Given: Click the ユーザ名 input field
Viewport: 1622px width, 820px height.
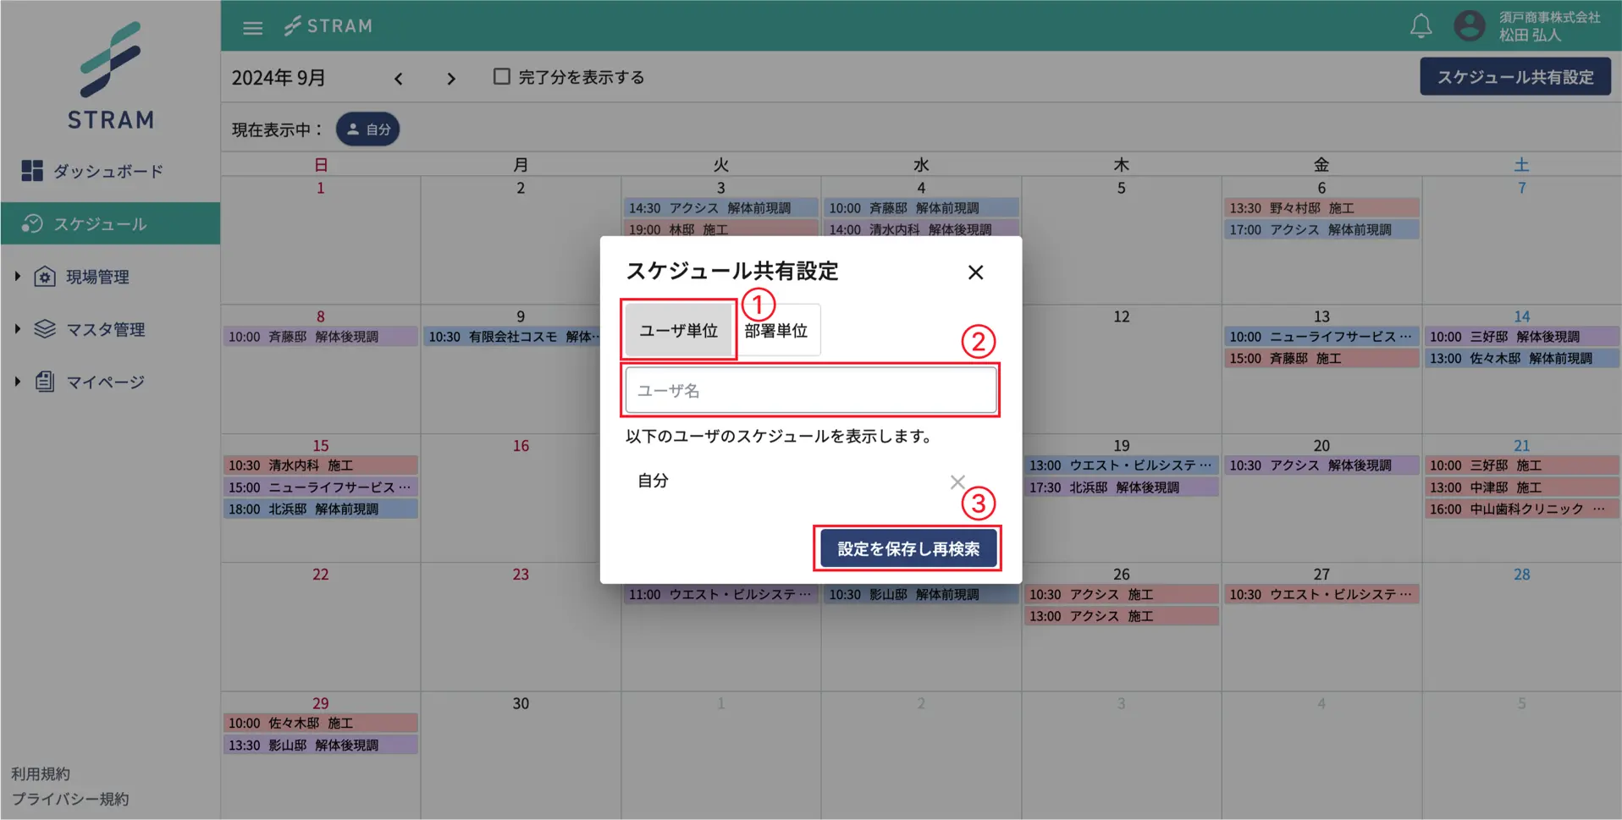Looking at the screenshot, I should [x=810, y=390].
